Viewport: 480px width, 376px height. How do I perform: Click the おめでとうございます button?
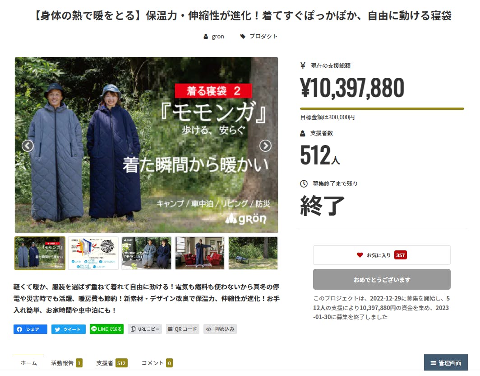[x=382, y=279]
